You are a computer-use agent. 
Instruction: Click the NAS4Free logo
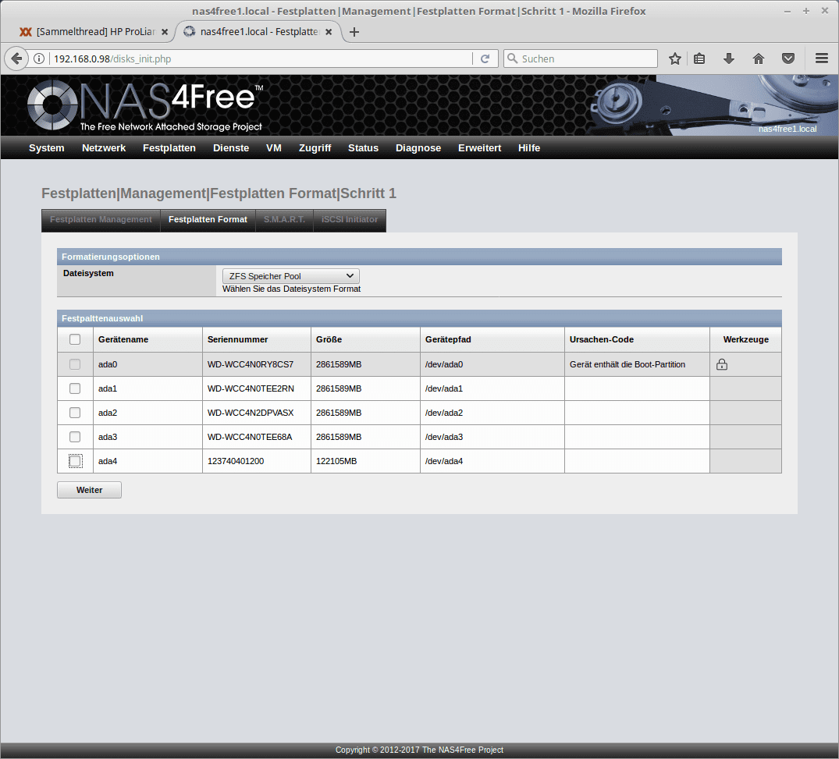145,105
